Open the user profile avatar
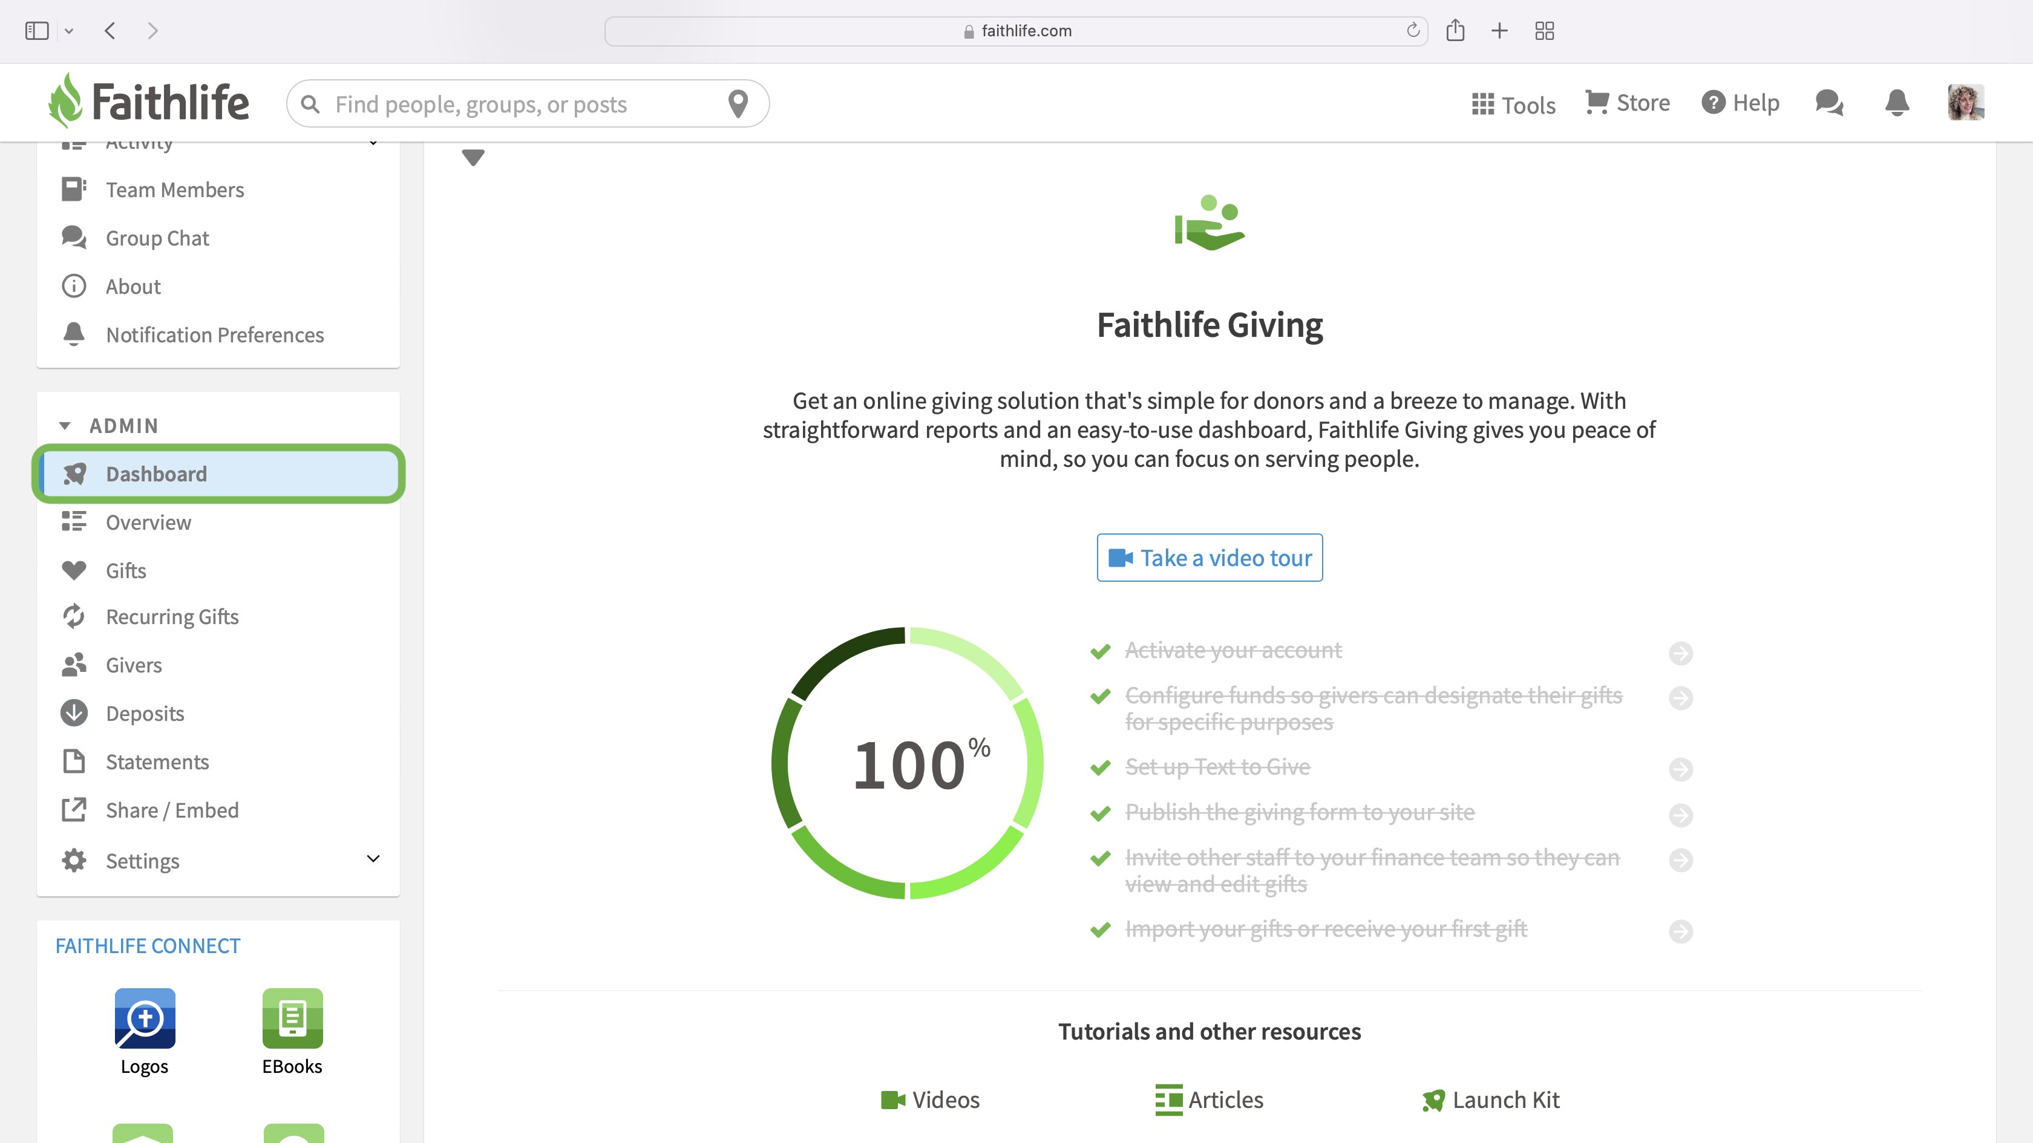This screenshot has width=2033, height=1143. [x=1965, y=103]
